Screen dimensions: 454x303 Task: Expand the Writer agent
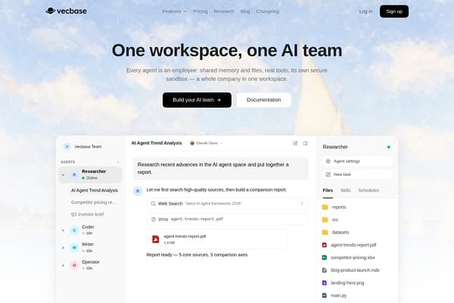tap(63, 248)
